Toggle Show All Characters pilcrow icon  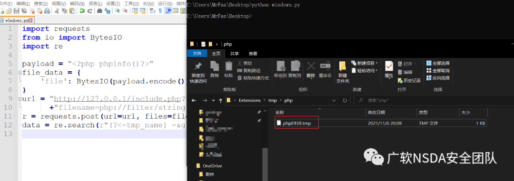click(160, 11)
